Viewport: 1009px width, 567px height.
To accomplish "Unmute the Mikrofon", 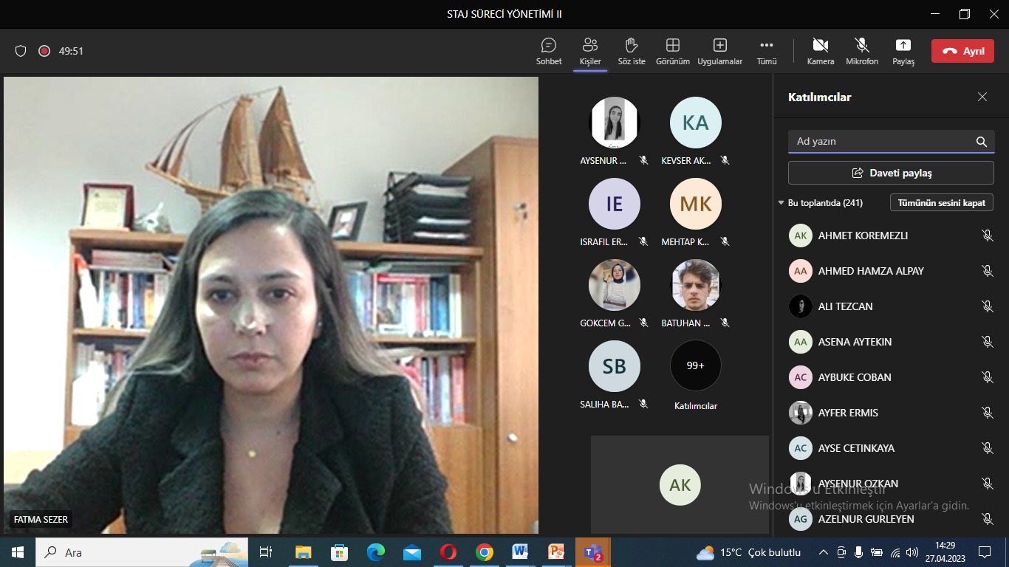I will tap(862, 51).
